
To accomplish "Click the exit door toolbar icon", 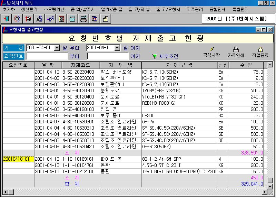I will 6,19.
